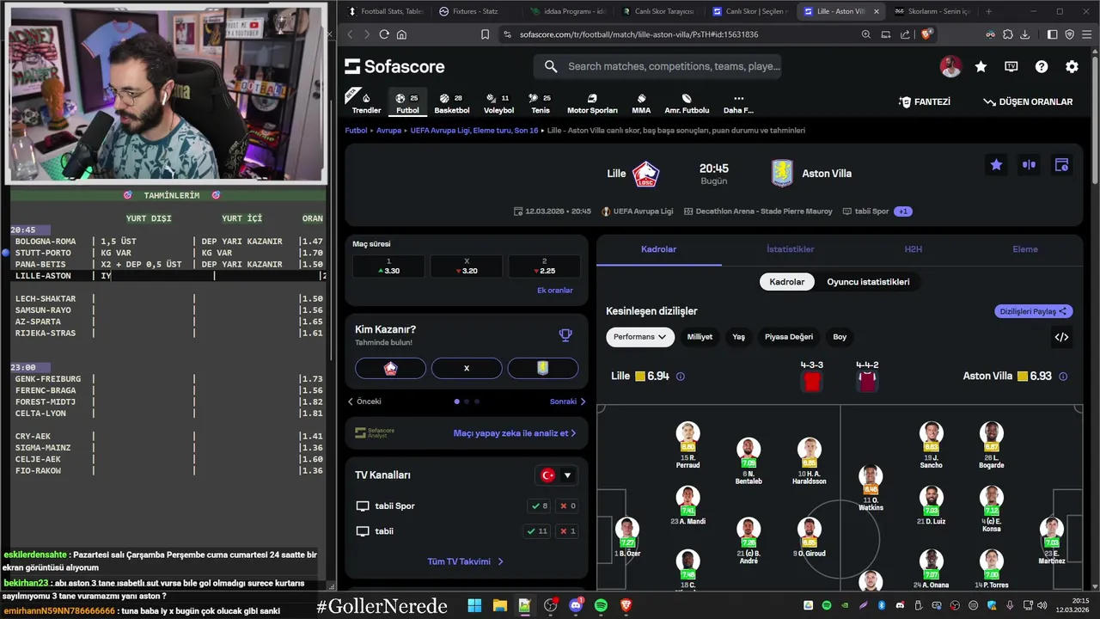Screen dimensions: 1100x619
Task: Open DÜŞEN ORANLAR link
Action: click(1028, 101)
